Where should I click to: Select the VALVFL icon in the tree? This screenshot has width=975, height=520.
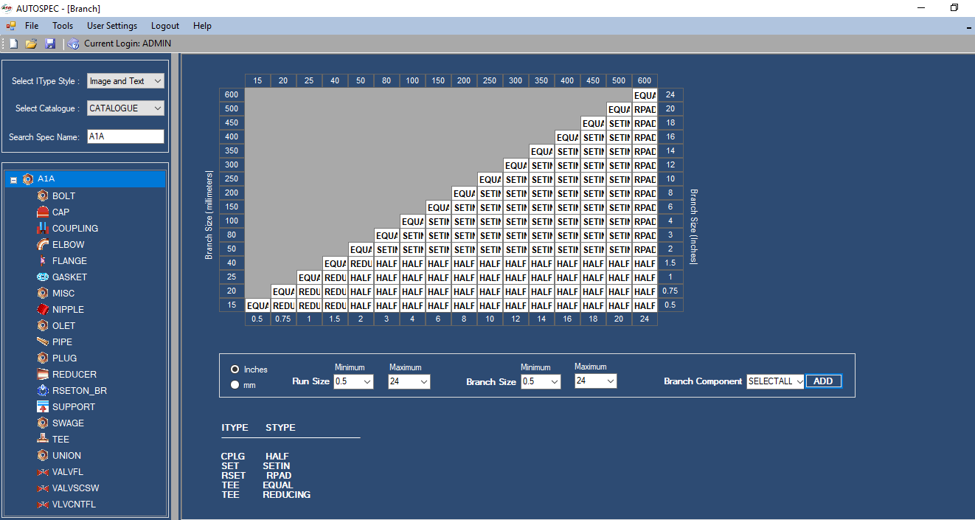[43, 472]
